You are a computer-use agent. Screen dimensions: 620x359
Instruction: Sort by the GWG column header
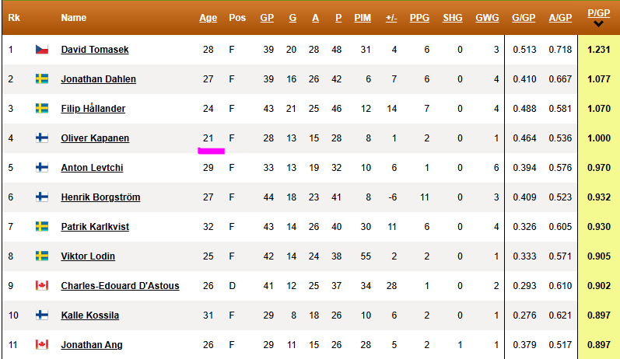[487, 18]
